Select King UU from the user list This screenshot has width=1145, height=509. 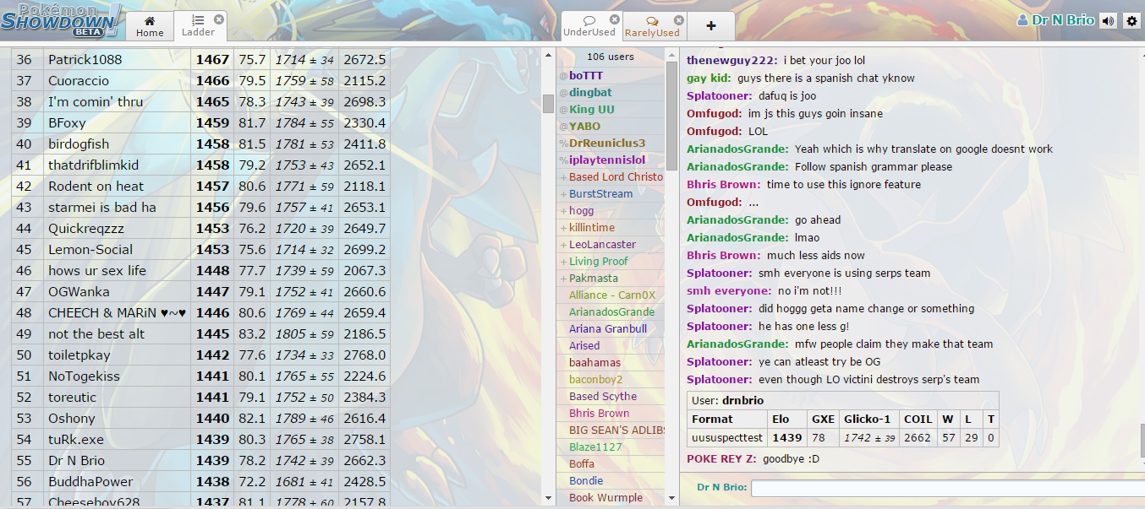coord(591,110)
